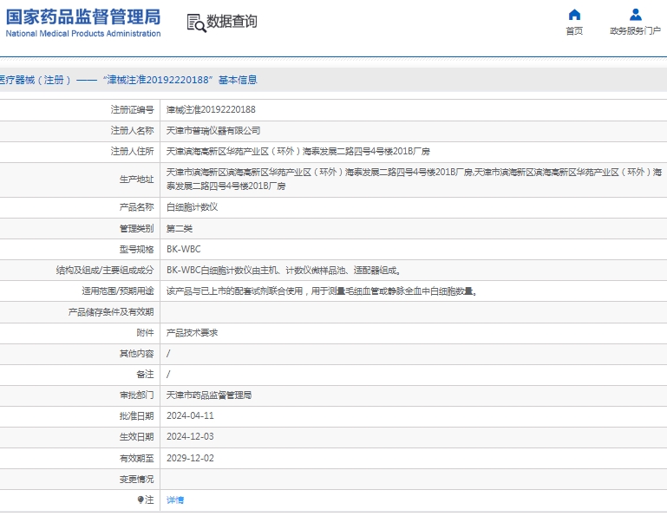Click the 生效日期 label
The height and width of the screenshot is (516, 667).
pos(136,437)
